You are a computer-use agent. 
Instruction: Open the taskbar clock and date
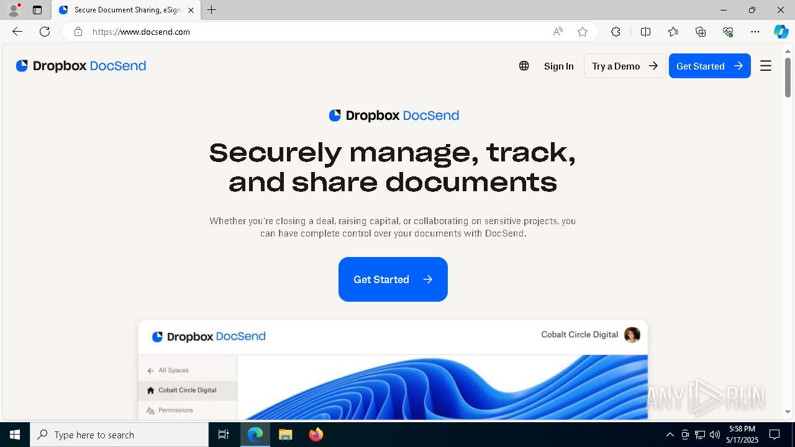click(742, 435)
